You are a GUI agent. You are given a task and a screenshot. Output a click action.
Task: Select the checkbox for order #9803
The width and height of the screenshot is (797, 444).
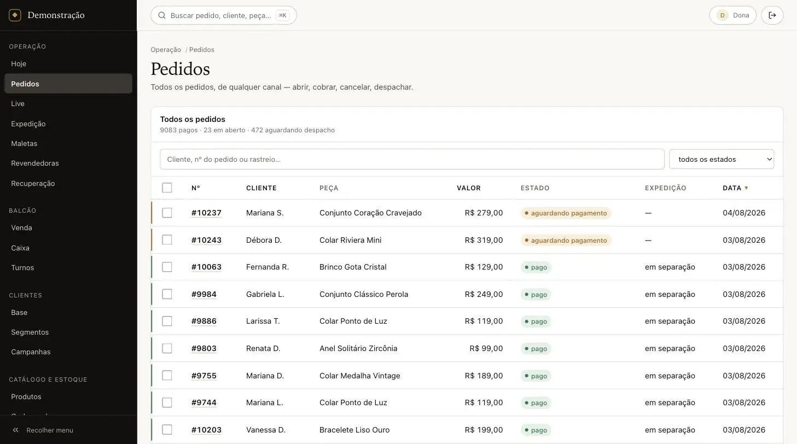point(167,348)
